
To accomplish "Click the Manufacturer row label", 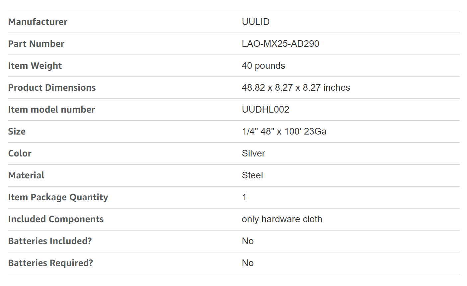I will pos(38,22).
